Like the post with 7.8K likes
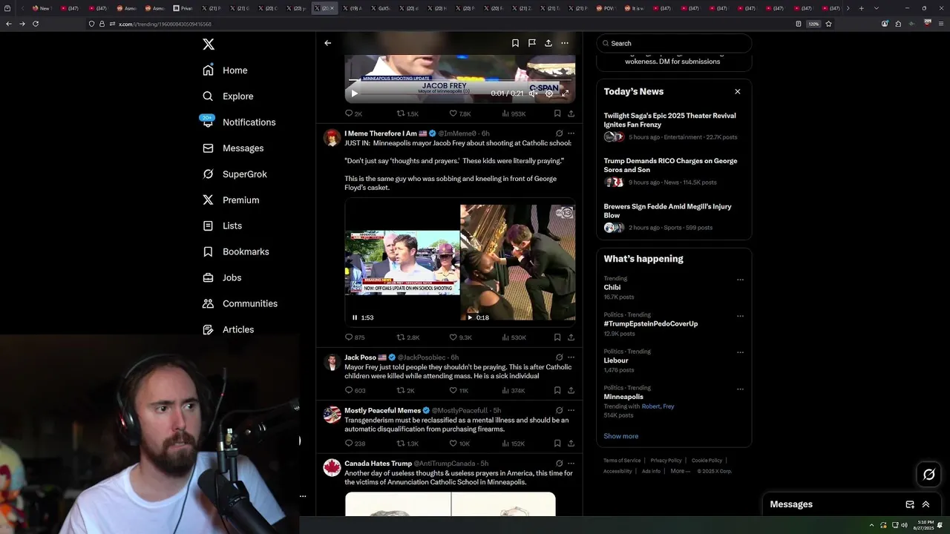The height and width of the screenshot is (534, 950). click(x=460, y=113)
